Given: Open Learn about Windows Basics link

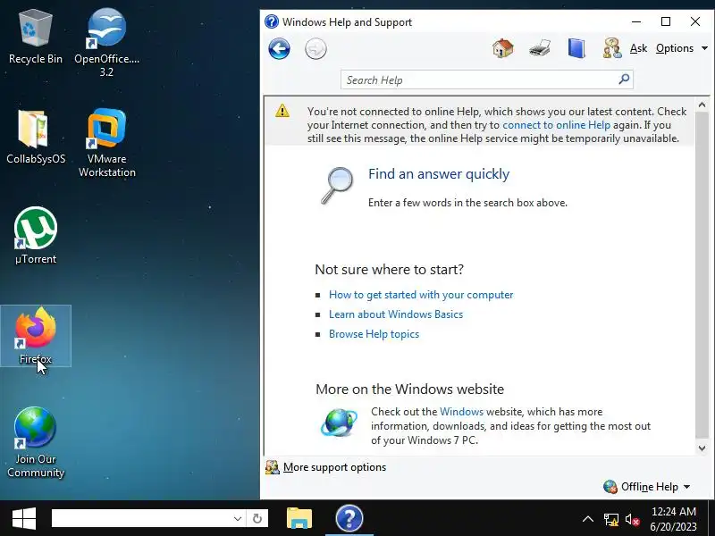Looking at the screenshot, I should tap(396, 314).
